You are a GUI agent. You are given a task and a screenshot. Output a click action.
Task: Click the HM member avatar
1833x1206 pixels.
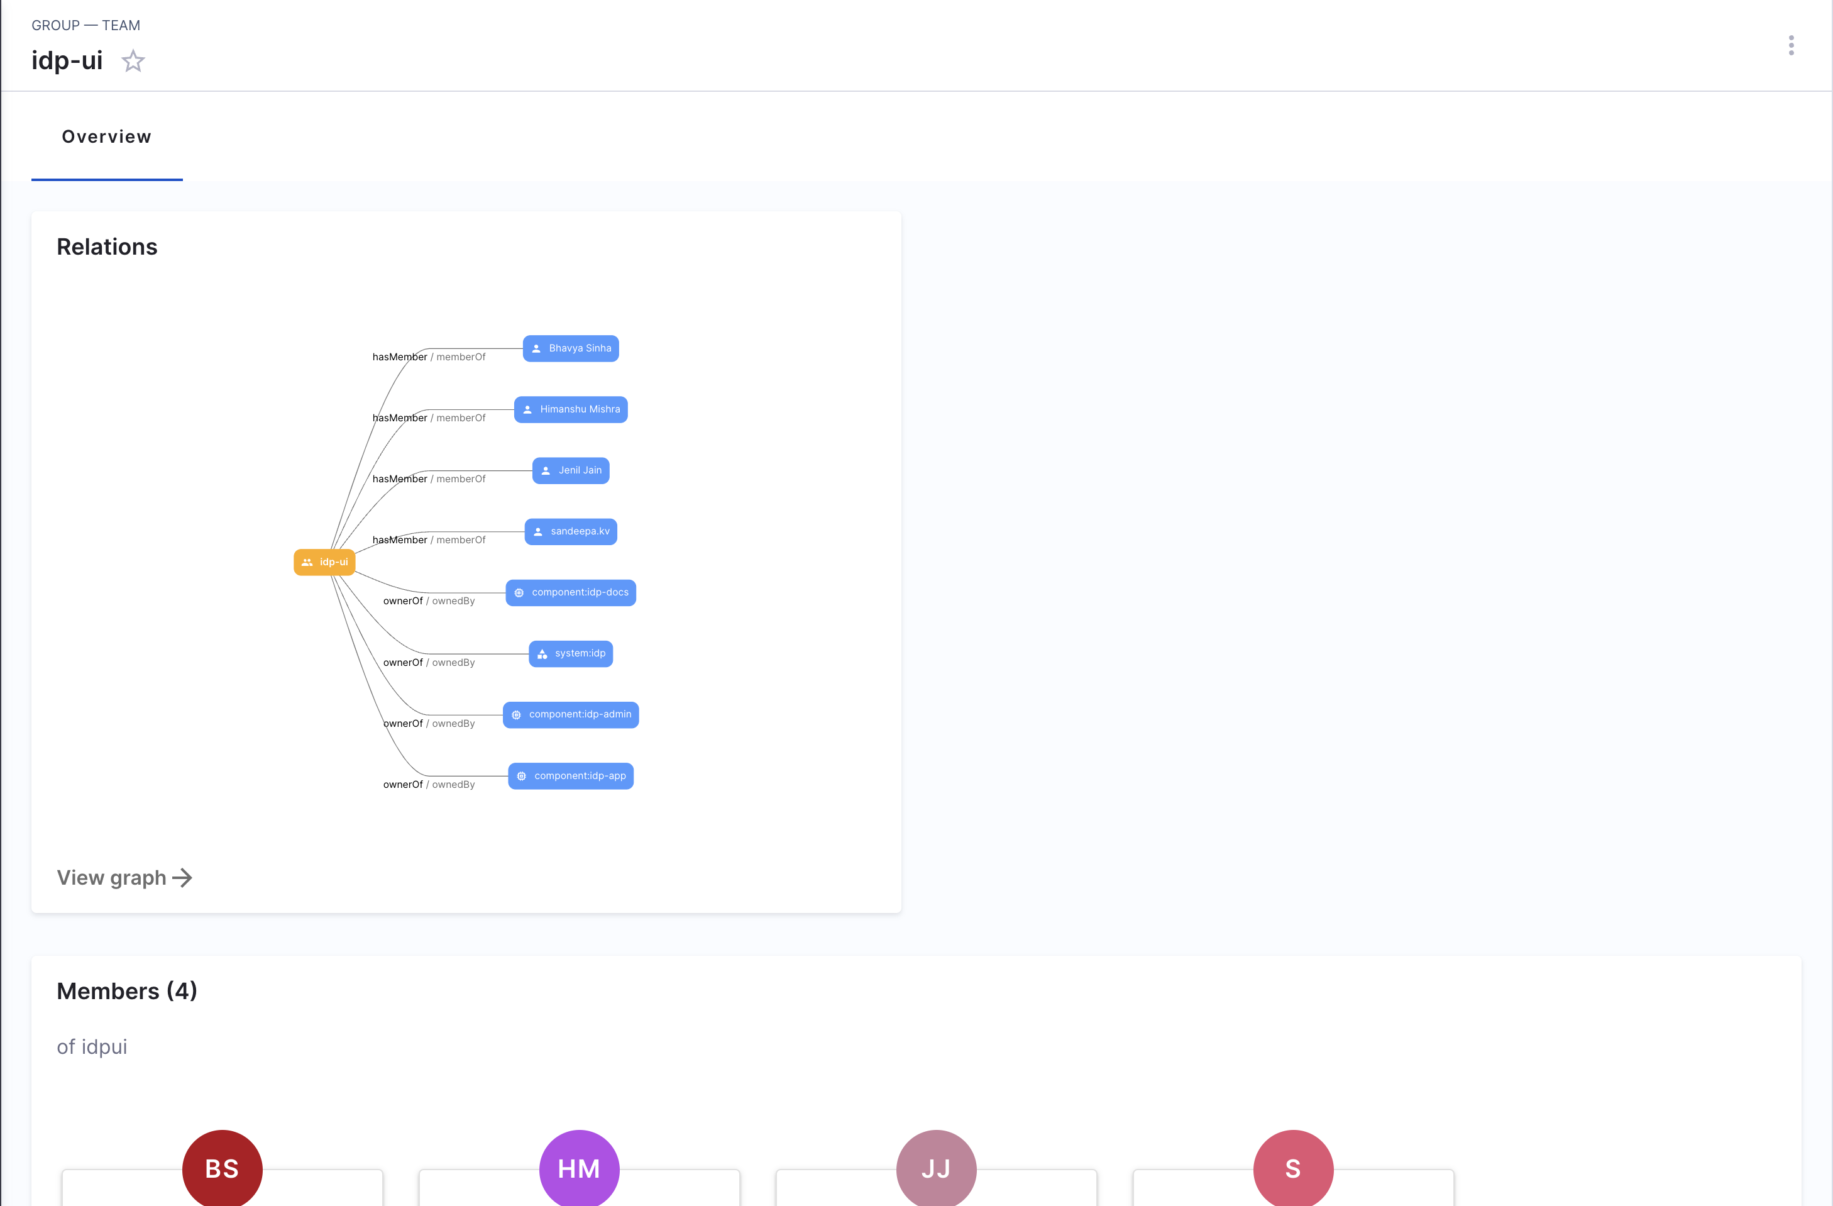tap(579, 1168)
